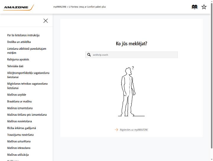Click 'UI Pantera 7004' breadcrumb entry
Viewport: 213px width, 161px height.
point(87,7)
